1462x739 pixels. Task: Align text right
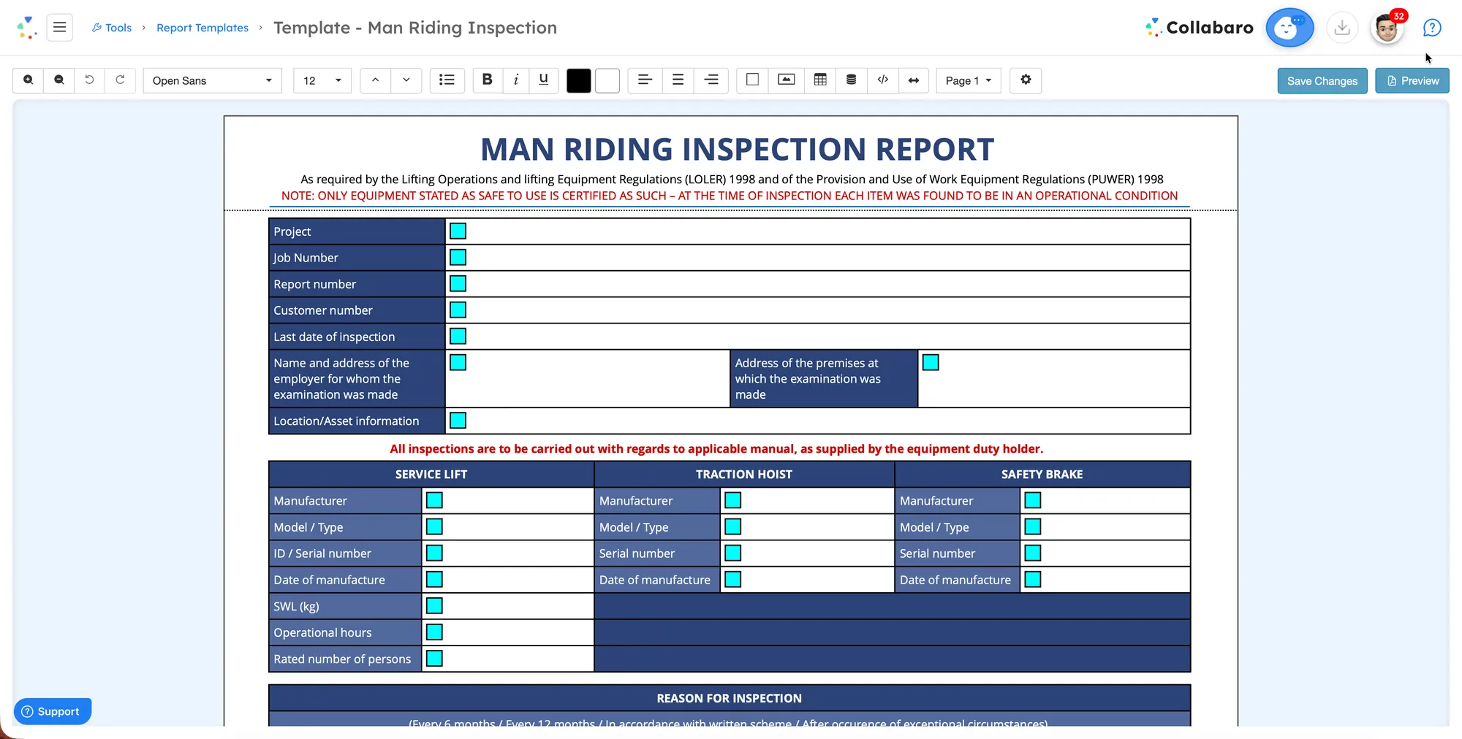[x=711, y=80]
